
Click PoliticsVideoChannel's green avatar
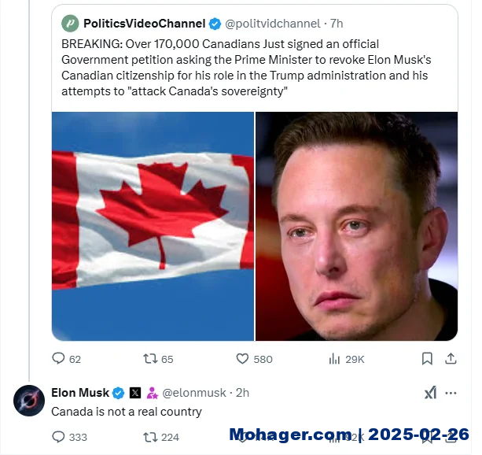pyautogui.click(x=70, y=24)
